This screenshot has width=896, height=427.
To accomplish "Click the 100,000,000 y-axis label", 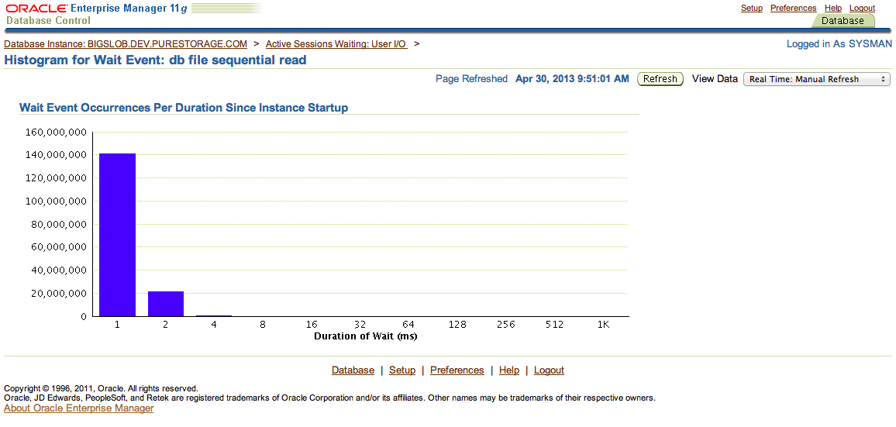I will [57, 201].
